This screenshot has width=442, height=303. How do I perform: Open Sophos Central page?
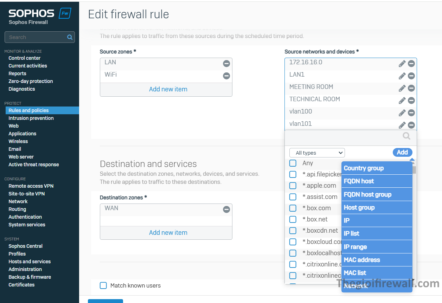coord(26,246)
